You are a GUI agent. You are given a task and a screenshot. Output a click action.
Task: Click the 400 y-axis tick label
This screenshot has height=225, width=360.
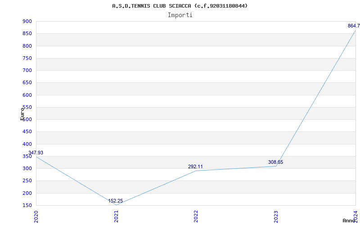pos(27,144)
